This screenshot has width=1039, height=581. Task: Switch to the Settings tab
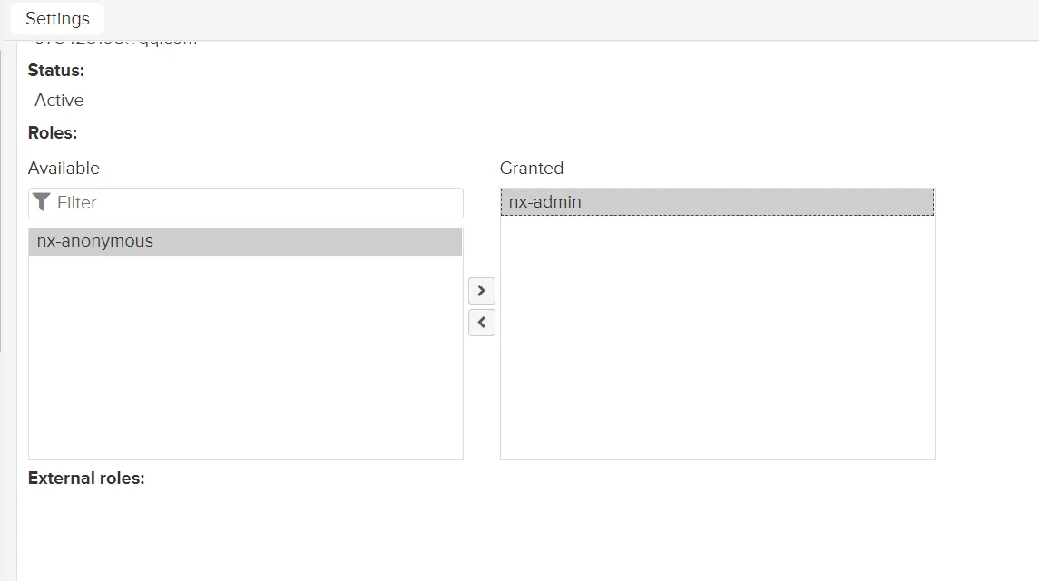point(57,18)
